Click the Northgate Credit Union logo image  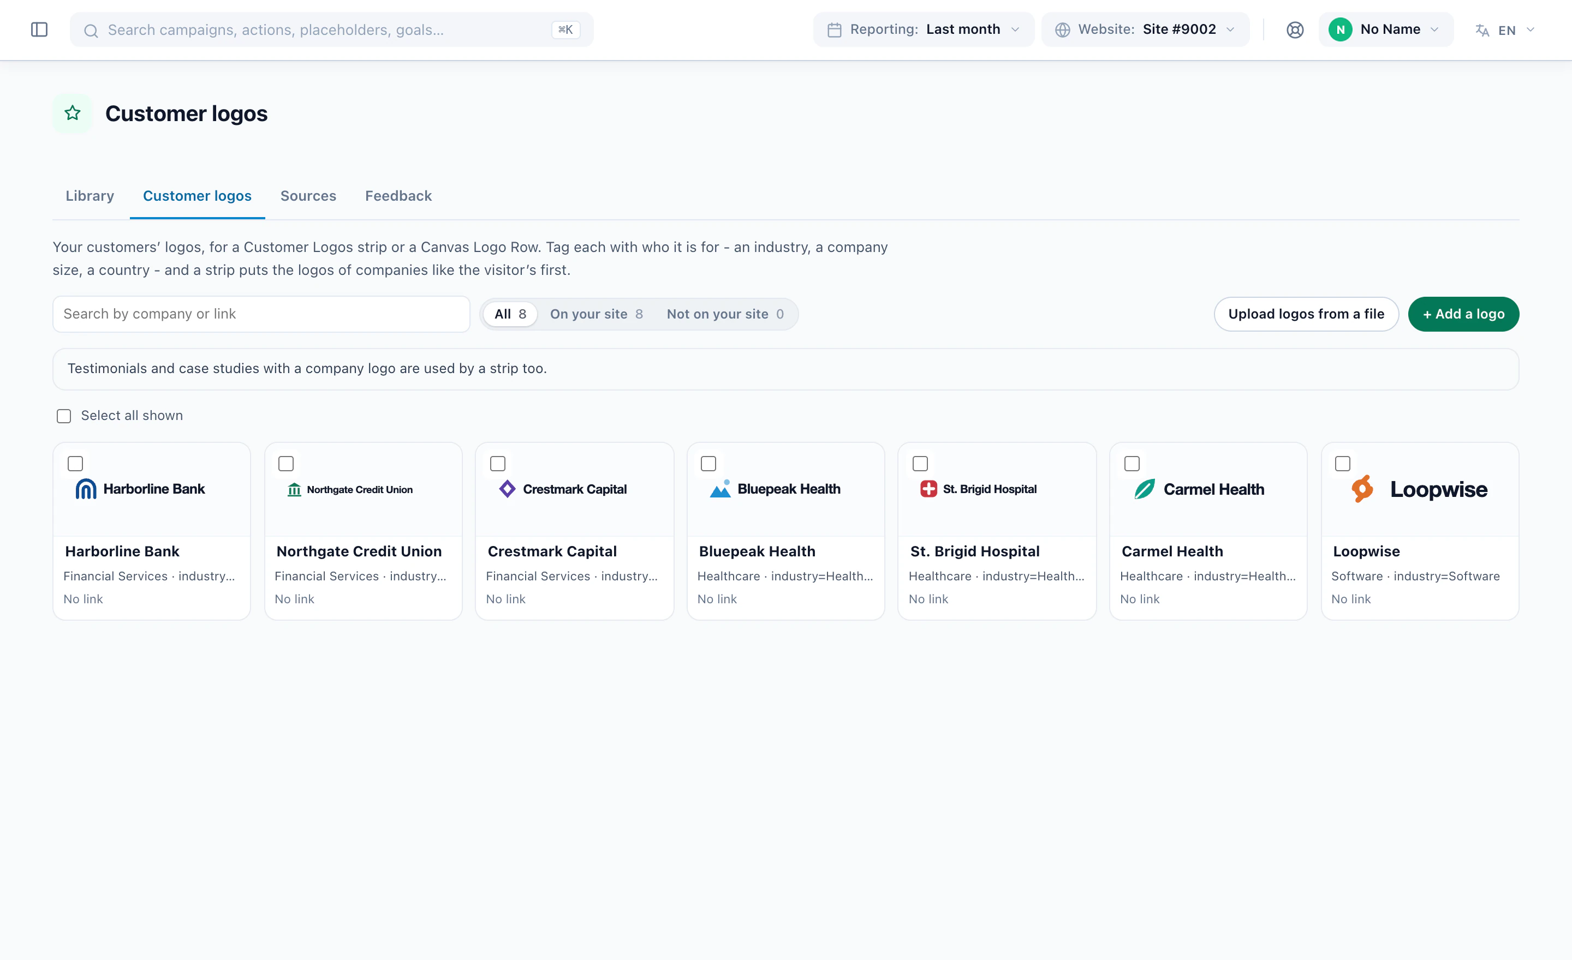(350, 490)
